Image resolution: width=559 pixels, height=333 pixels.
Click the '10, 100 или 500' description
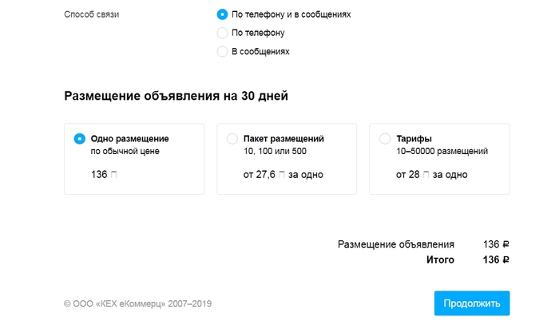coord(275,151)
